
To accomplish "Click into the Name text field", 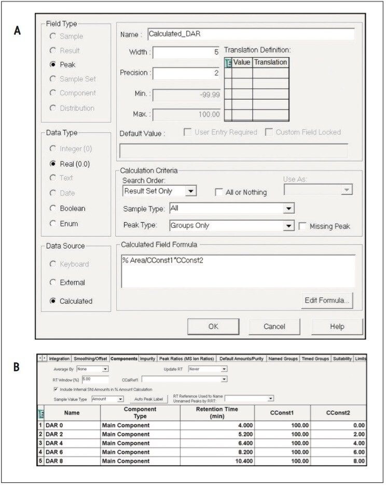I will [x=251, y=34].
